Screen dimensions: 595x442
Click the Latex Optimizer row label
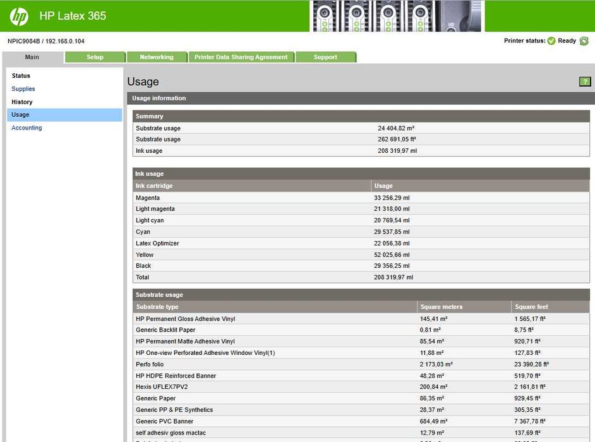pyautogui.click(x=157, y=243)
